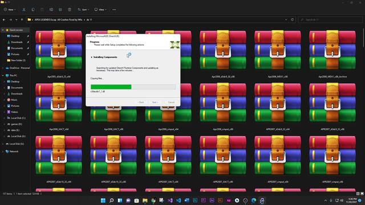Open recent locations dropdown arrow
The height and width of the screenshot is (205, 365).
[17, 20]
